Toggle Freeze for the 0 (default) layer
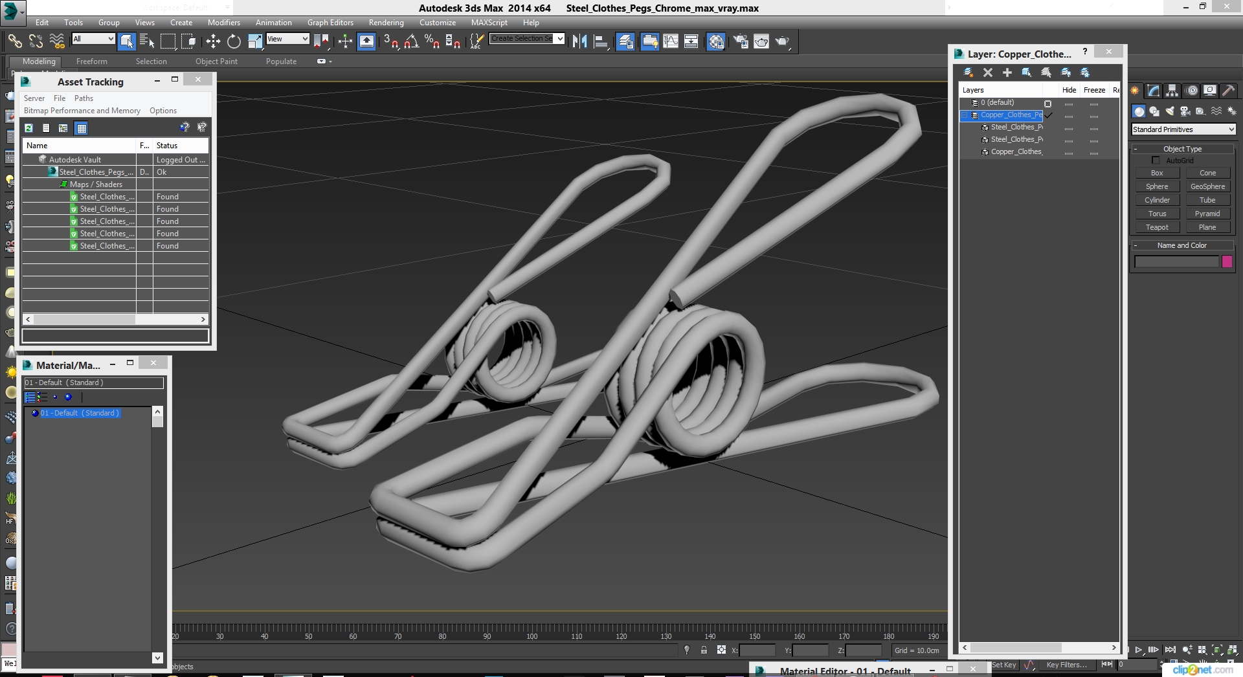1243x677 pixels. (x=1094, y=104)
